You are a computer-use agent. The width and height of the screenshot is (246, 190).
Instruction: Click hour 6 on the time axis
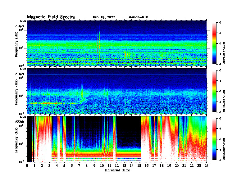[72, 165]
